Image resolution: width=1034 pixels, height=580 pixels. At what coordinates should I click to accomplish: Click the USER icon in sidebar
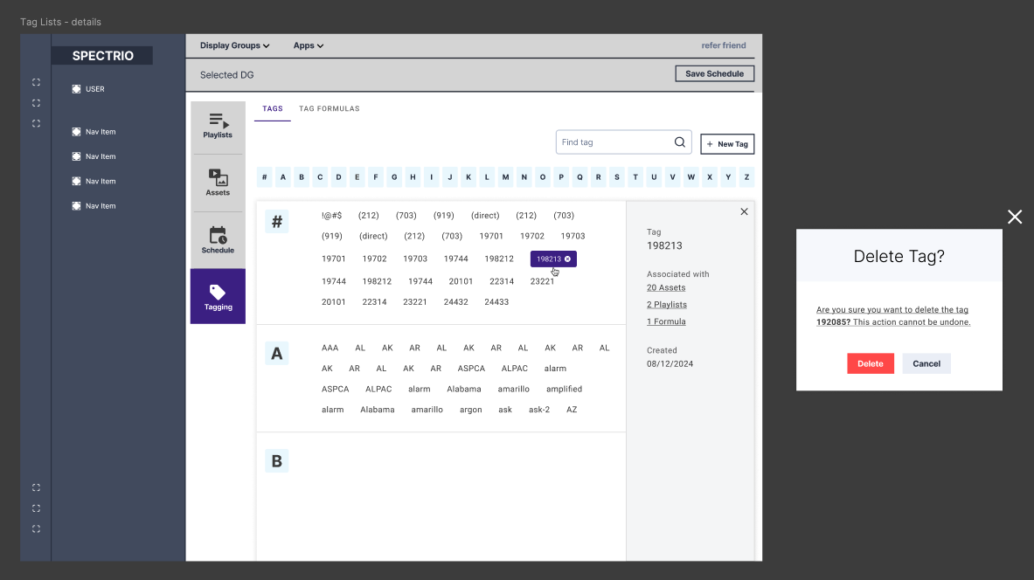[x=77, y=89]
